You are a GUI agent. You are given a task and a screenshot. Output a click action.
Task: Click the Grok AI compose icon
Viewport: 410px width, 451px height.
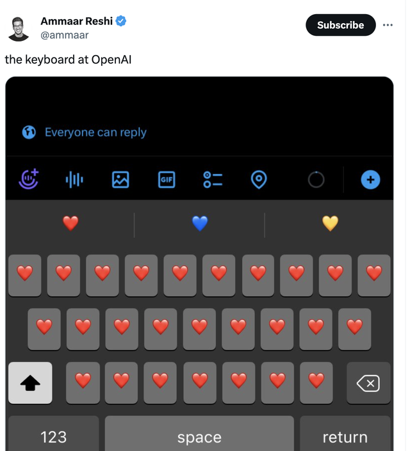pos(28,180)
